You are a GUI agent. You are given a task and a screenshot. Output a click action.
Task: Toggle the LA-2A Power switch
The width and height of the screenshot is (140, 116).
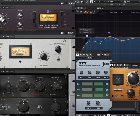(58, 60)
